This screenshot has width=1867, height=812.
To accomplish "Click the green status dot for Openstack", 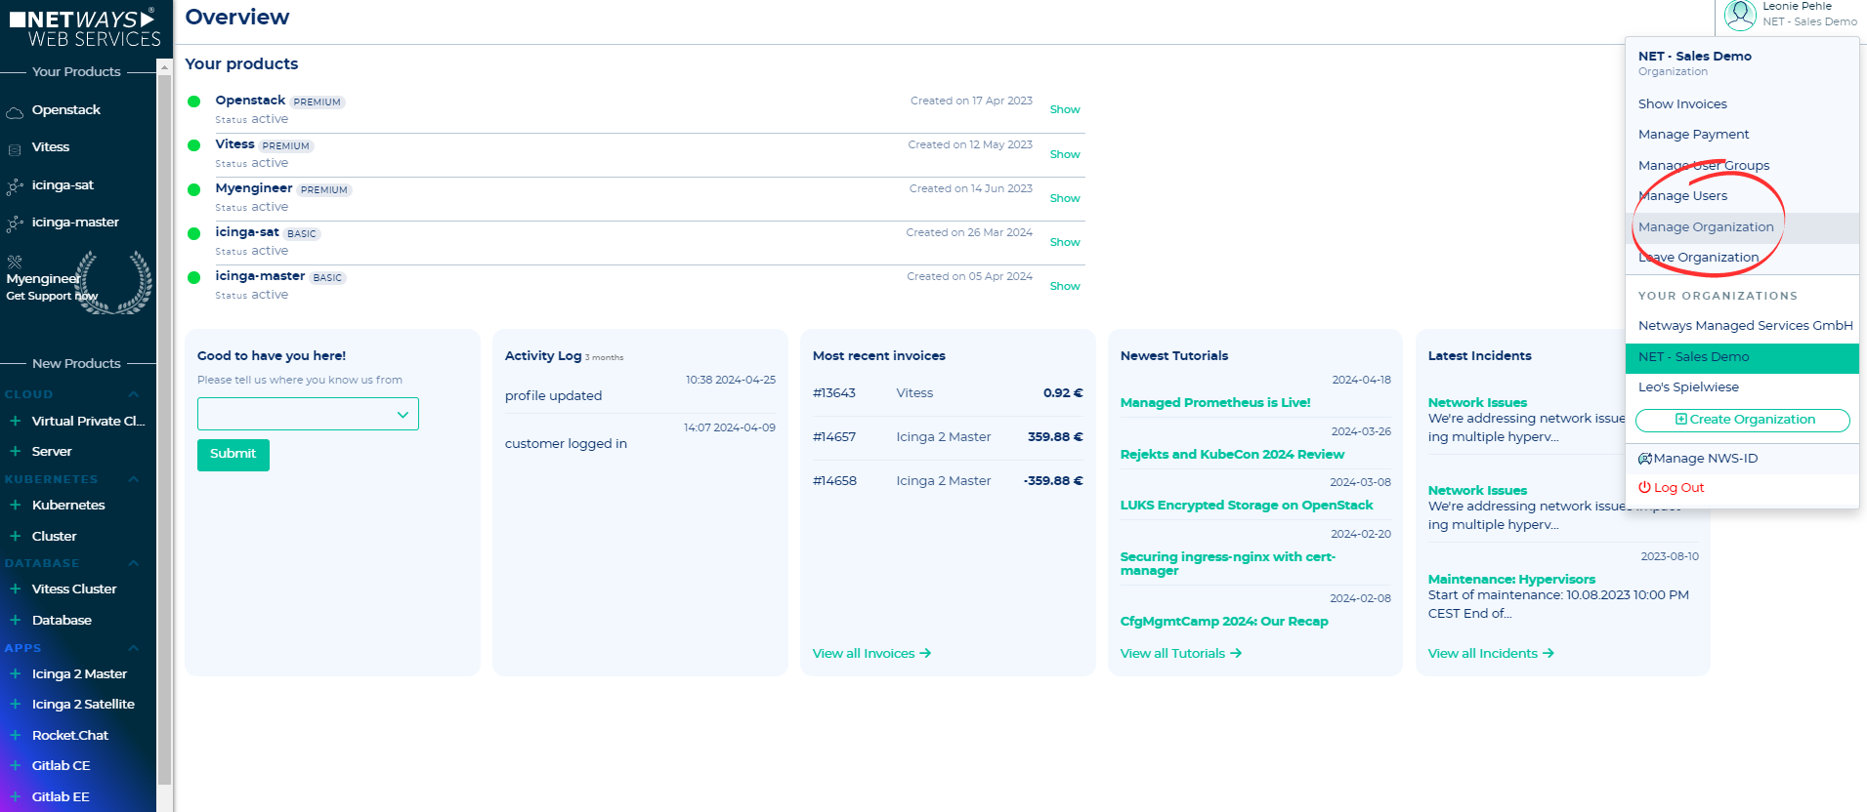I will tap(194, 101).
